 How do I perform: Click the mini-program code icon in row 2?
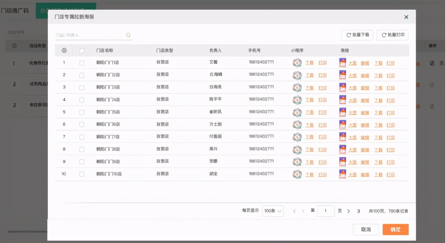(297, 75)
